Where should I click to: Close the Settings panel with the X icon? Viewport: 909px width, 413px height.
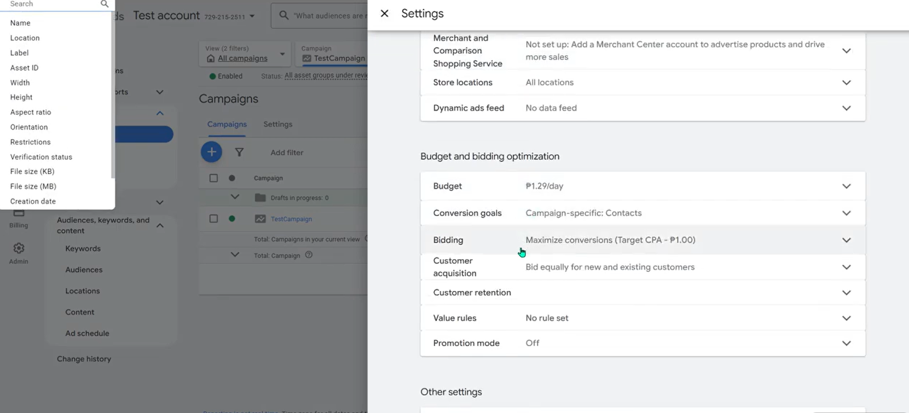coord(384,13)
